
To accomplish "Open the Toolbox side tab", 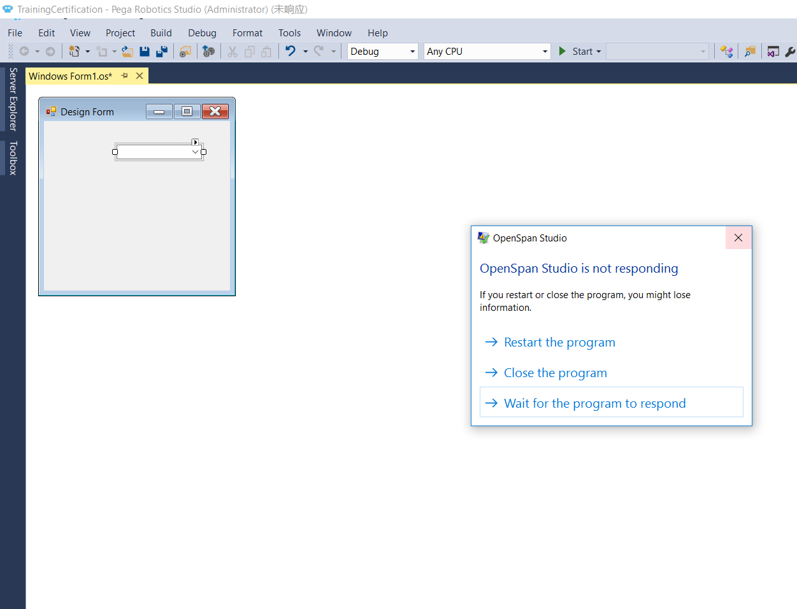I will point(13,158).
